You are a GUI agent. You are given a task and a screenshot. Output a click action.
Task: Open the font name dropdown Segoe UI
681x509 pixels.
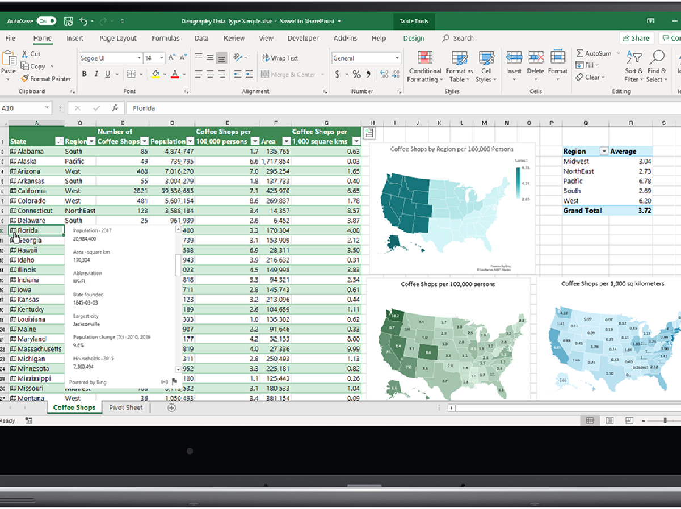click(110, 58)
